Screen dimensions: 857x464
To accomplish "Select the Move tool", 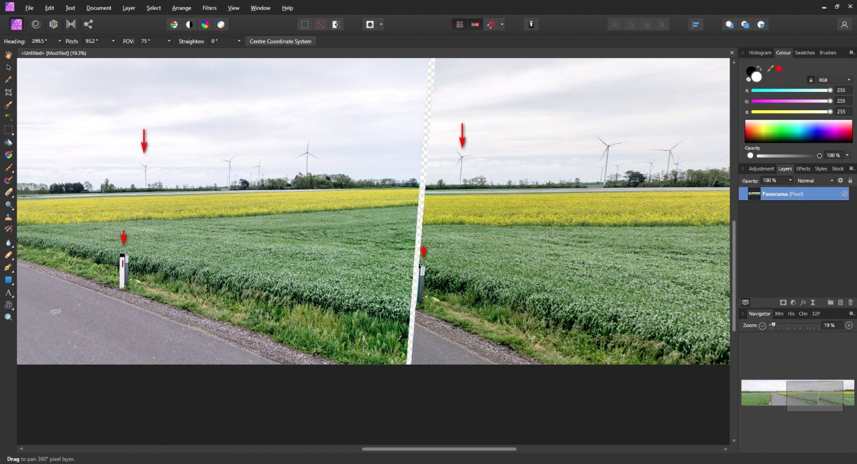I will (9, 67).
